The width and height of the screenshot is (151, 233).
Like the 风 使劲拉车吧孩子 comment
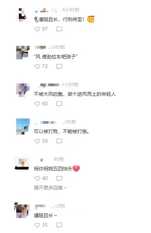[37, 66]
